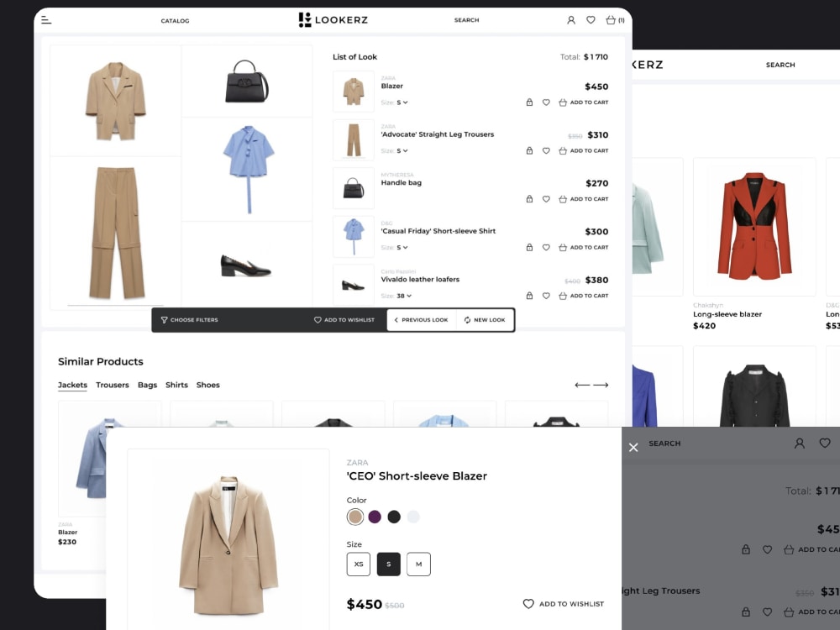Open size 38 dropdown for loafers
This screenshot has height=630, width=840.
(x=404, y=296)
